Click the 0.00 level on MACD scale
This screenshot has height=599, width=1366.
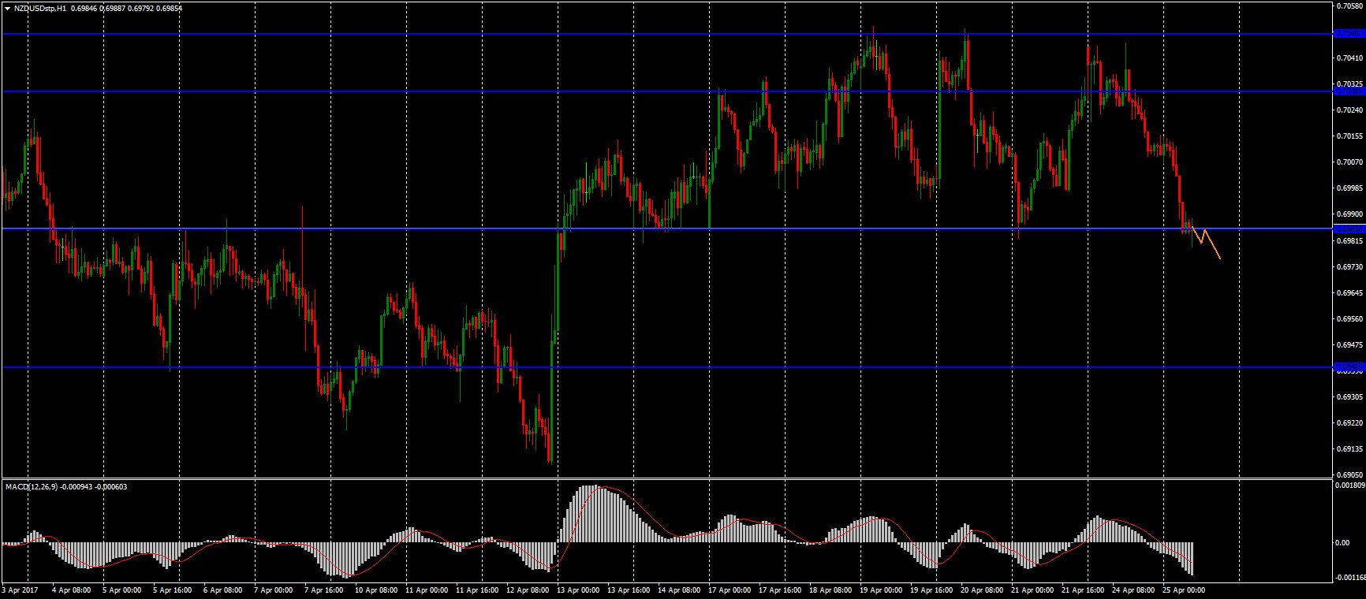pyautogui.click(x=1342, y=543)
